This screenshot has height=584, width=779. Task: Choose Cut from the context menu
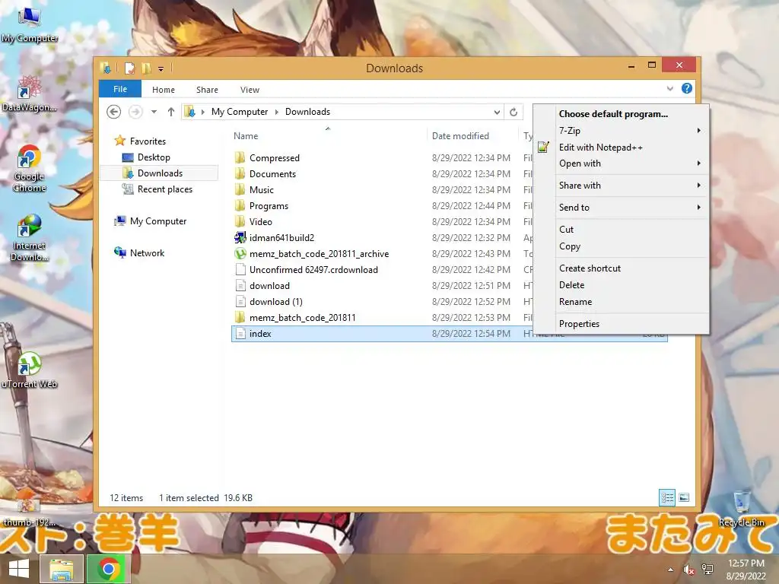click(566, 230)
